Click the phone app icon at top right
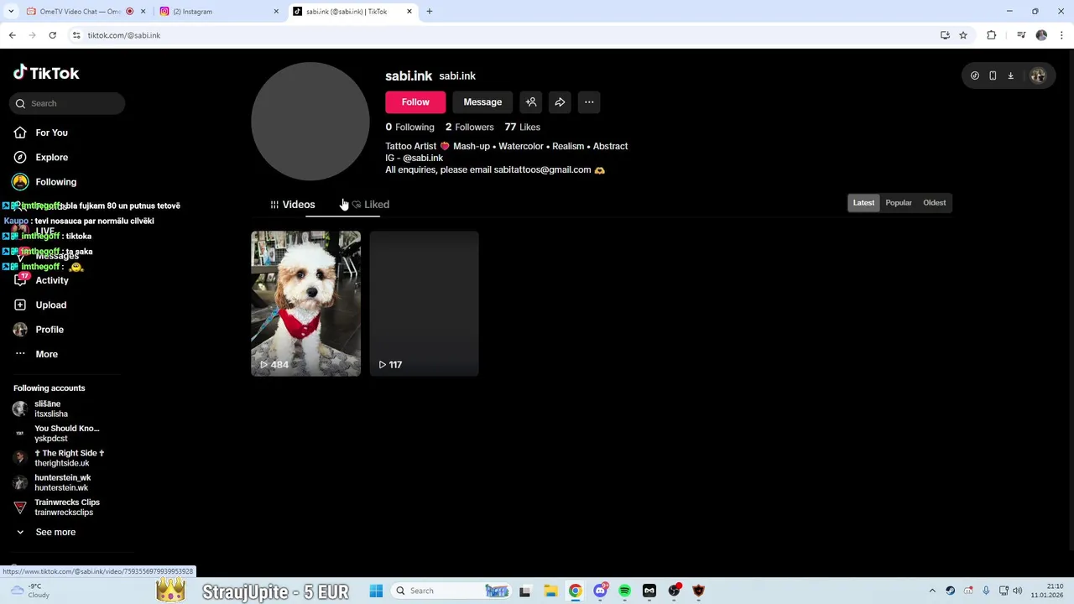 (x=993, y=75)
